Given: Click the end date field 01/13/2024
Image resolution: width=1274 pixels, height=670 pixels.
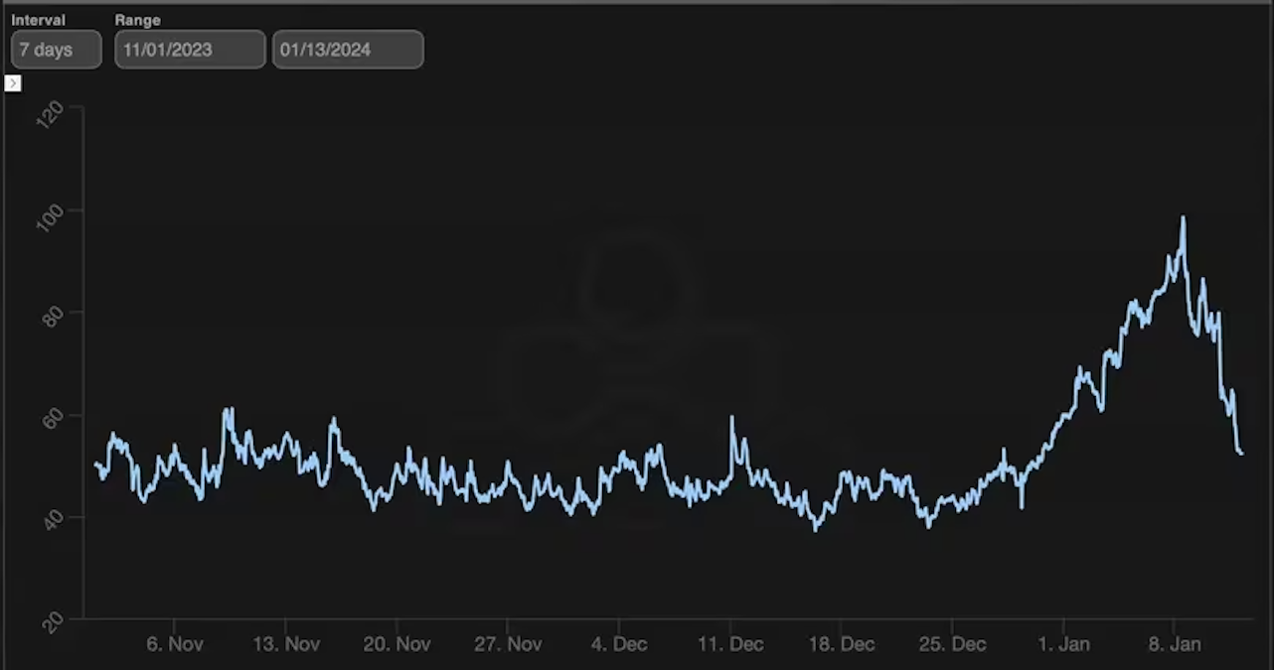Looking at the screenshot, I should [x=348, y=50].
